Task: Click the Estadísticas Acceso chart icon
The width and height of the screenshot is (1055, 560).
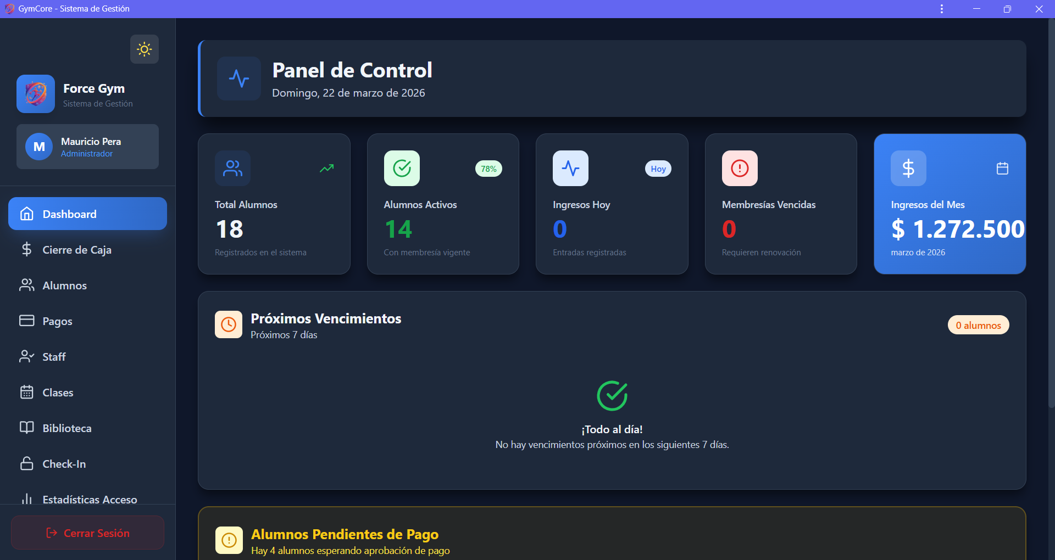Action: tap(27, 499)
